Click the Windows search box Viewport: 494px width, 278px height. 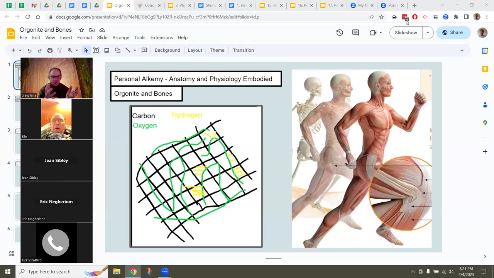tap(62, 271)
